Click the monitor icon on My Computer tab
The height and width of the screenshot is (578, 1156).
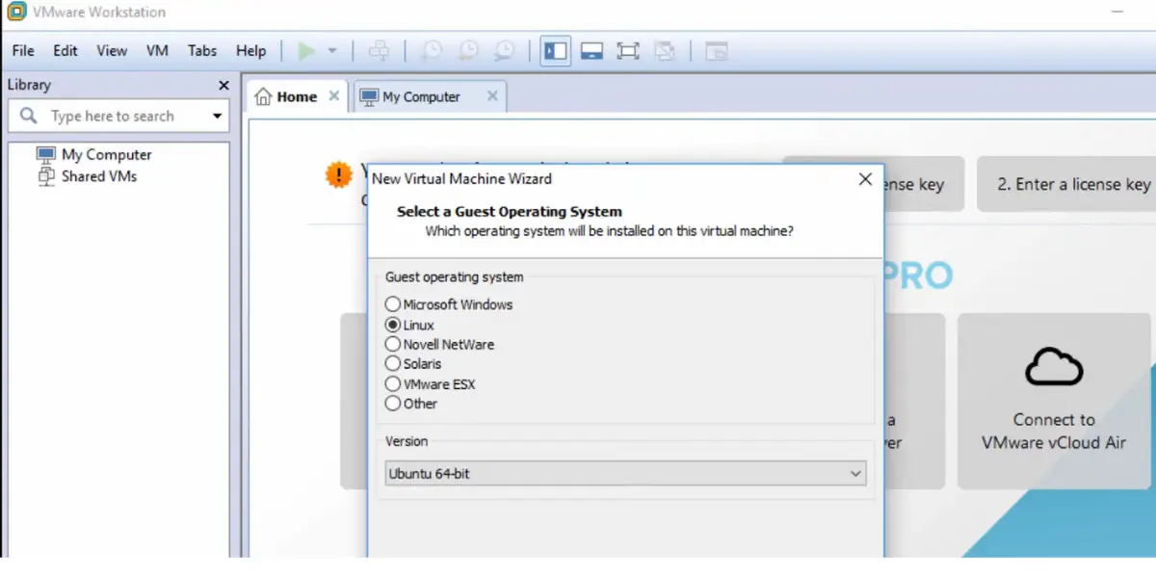click(369, 97)
